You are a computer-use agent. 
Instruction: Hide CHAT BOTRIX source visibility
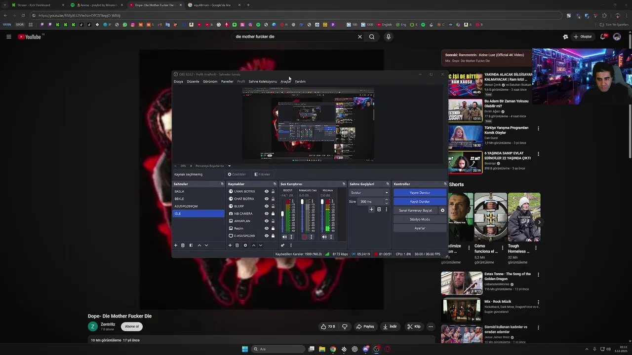pos(267,199)
